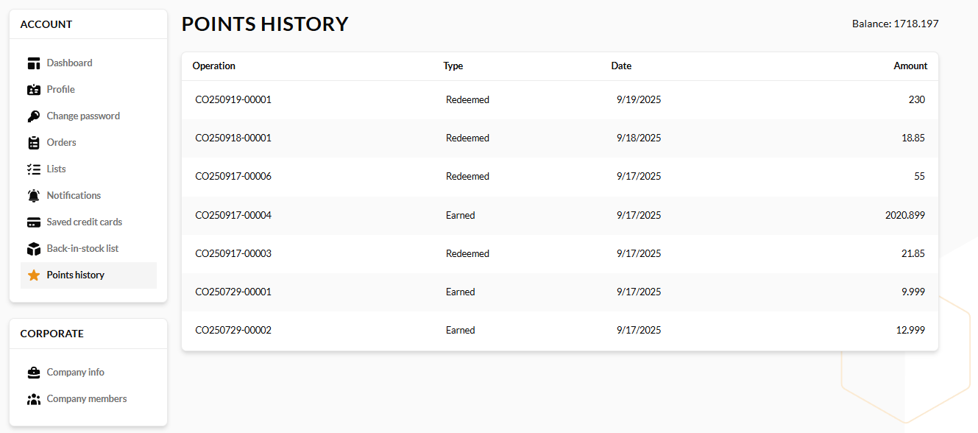Viewport: 978px width, 433px height.
Task: Select the CO250917-00004 earned operation
Action: (x=233, y=215)
